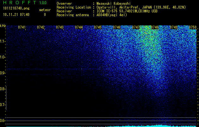The width and height of the screenshot is (199, 127).
Task: Click the 0750 time marker
Action: click(193, 27)
